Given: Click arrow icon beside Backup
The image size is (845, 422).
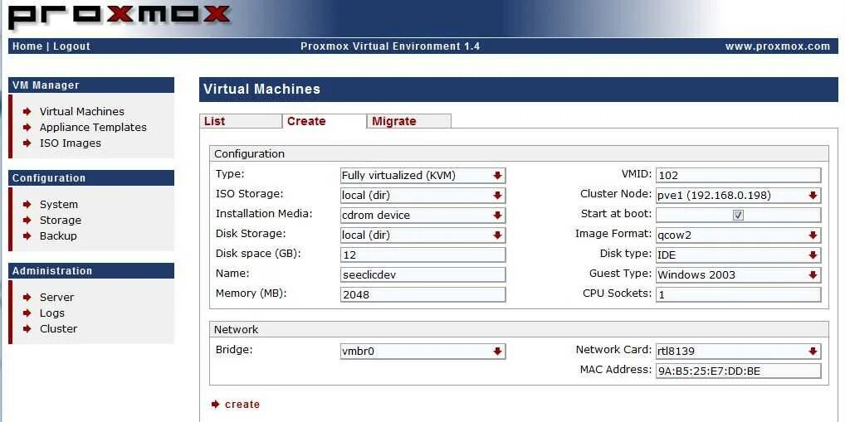Looking at the screenshot, I should pos(27,235).
